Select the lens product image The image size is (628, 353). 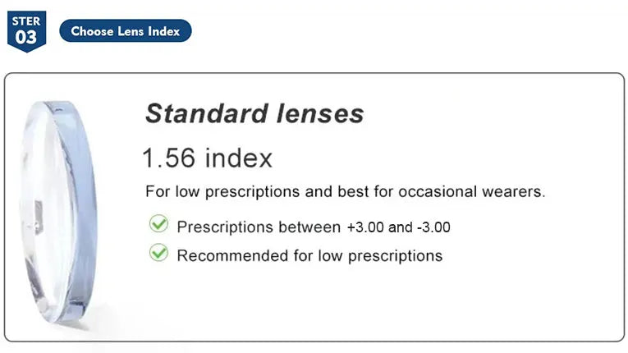[59, 210]
